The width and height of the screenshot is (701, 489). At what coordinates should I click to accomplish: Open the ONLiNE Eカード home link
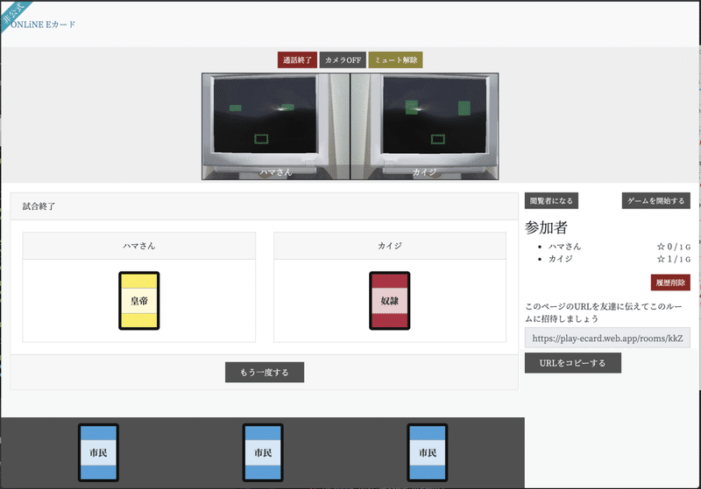(x=42, y=24)
